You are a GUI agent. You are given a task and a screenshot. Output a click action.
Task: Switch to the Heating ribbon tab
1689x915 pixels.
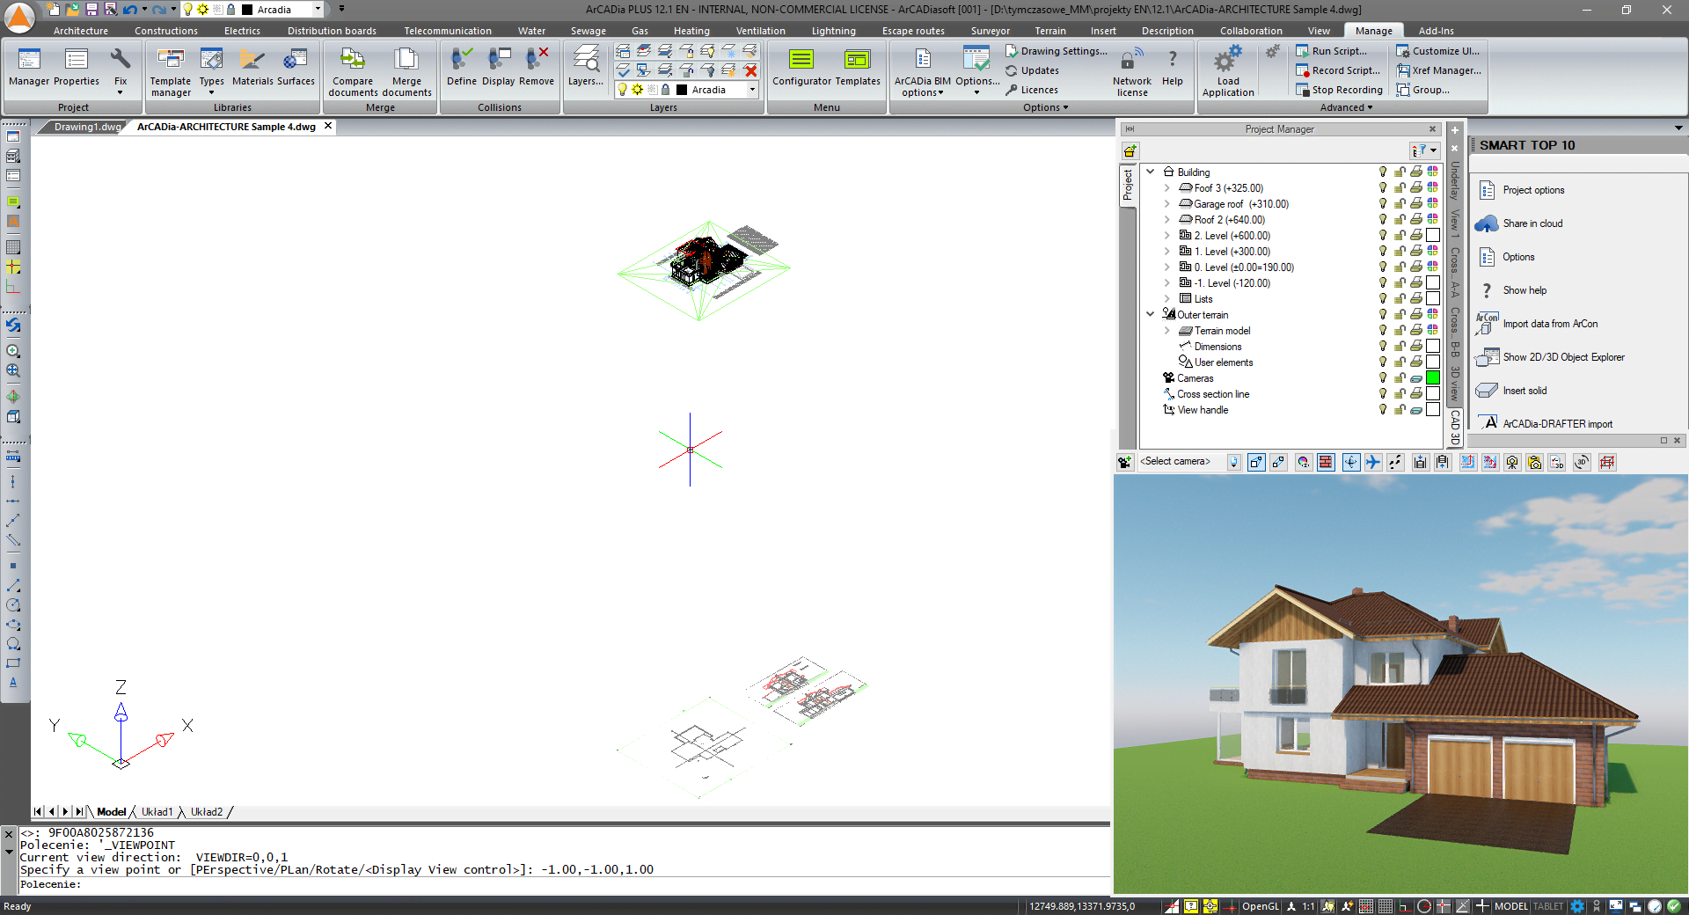click(x=691, y=30)
